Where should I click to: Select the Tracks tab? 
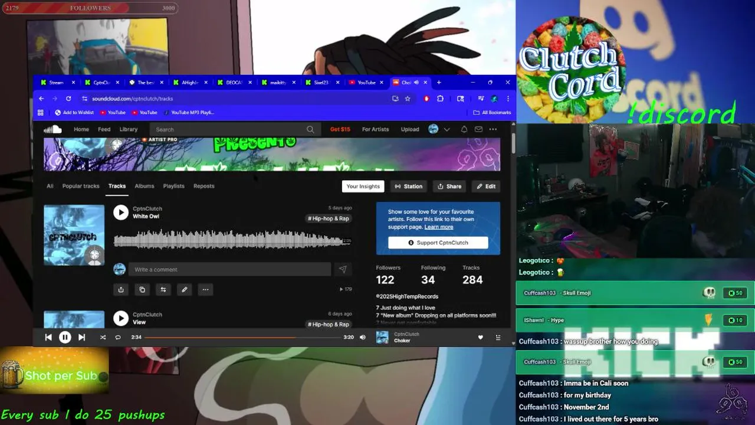click(117, 186)
